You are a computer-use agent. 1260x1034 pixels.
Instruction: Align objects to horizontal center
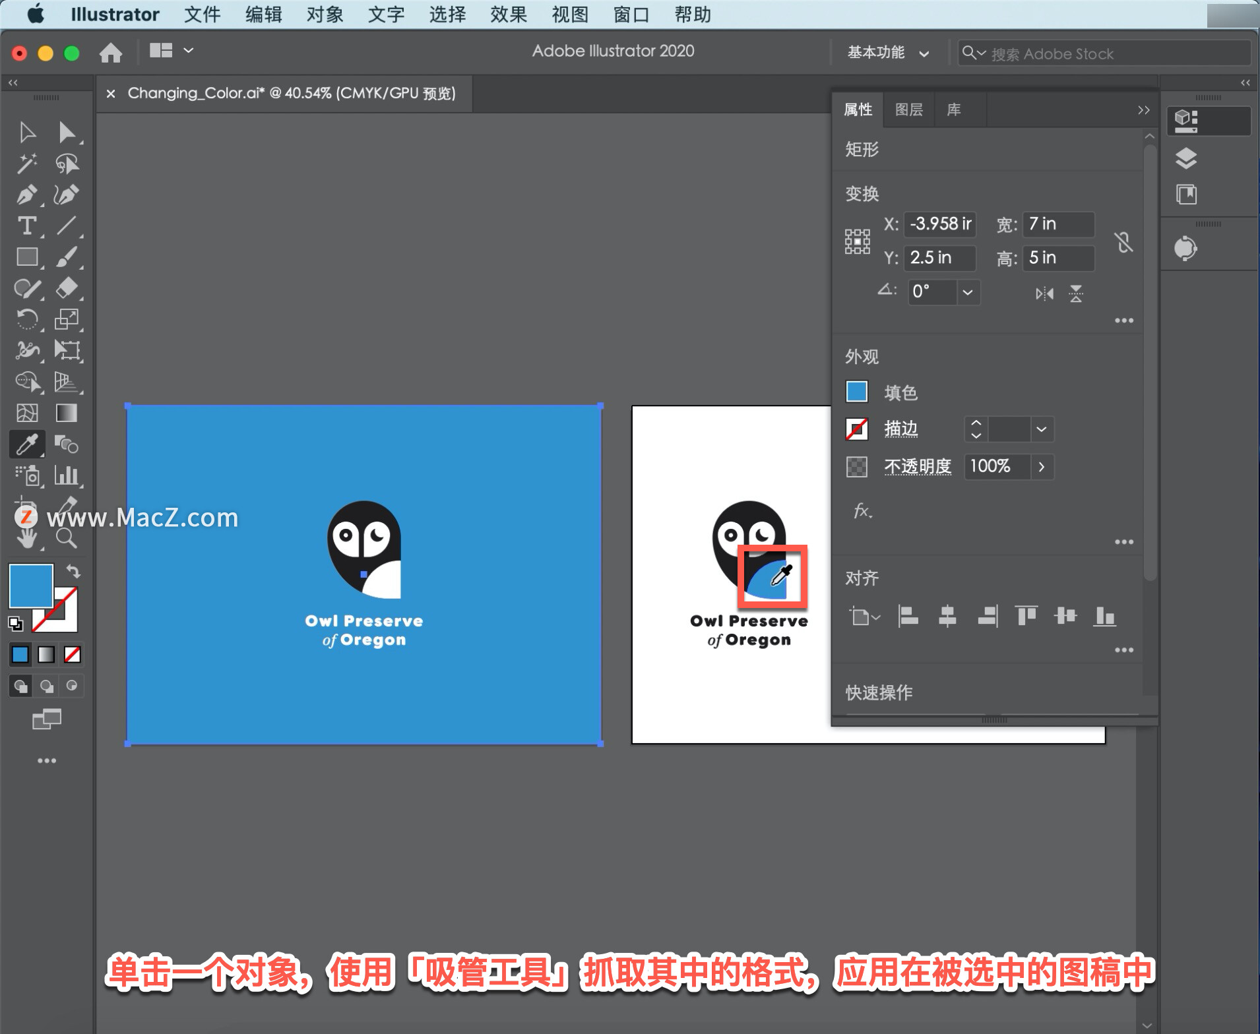click(947, 616)
